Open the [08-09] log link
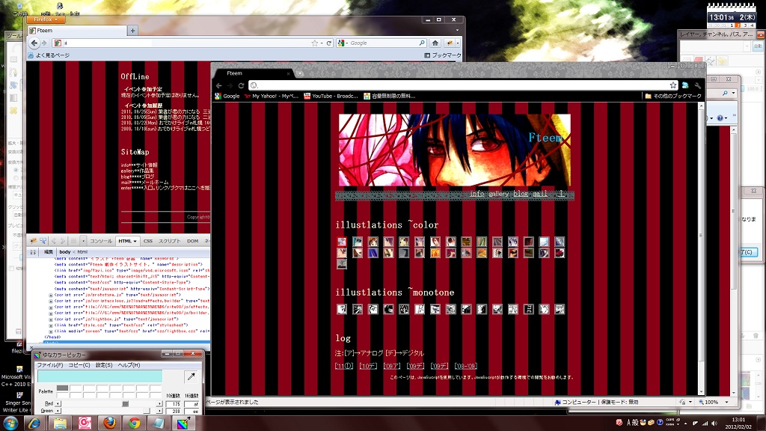 tap(465, 366)
